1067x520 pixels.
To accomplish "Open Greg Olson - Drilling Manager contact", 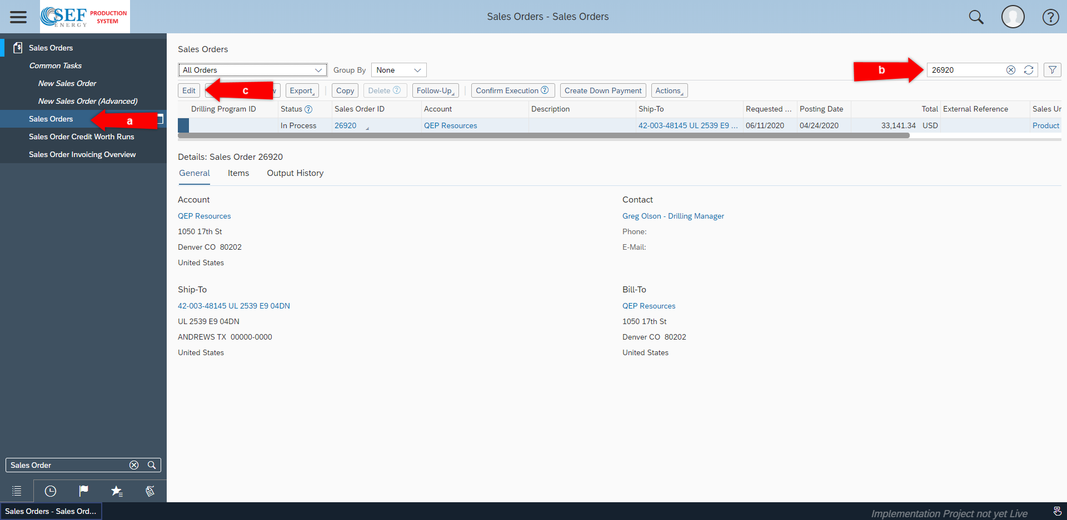I will coord(673,216).
